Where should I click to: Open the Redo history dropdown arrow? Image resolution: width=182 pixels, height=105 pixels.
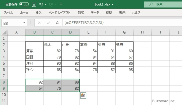(x=55, y=4)
